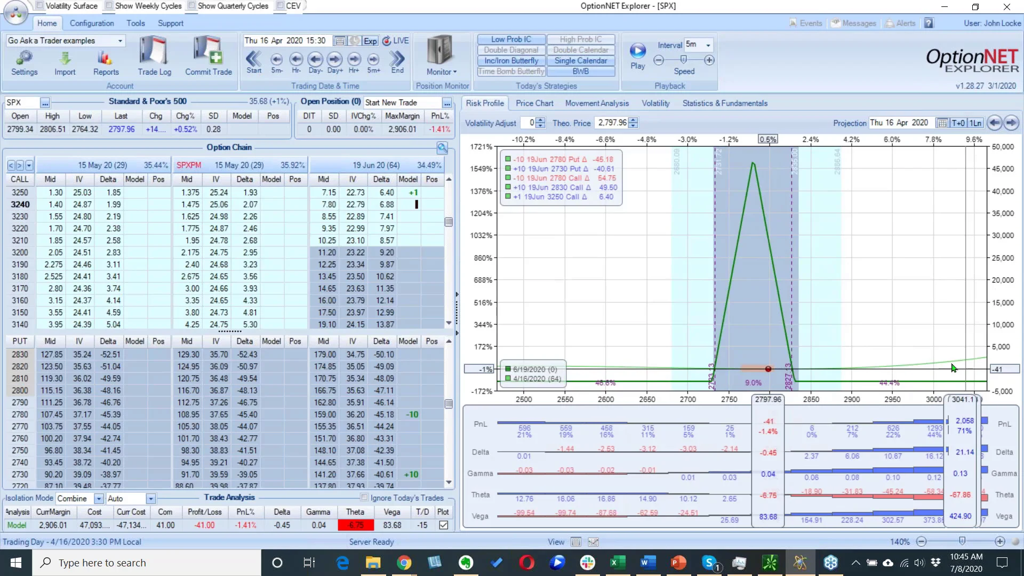Click the Exp expiration button

point(370,41)
